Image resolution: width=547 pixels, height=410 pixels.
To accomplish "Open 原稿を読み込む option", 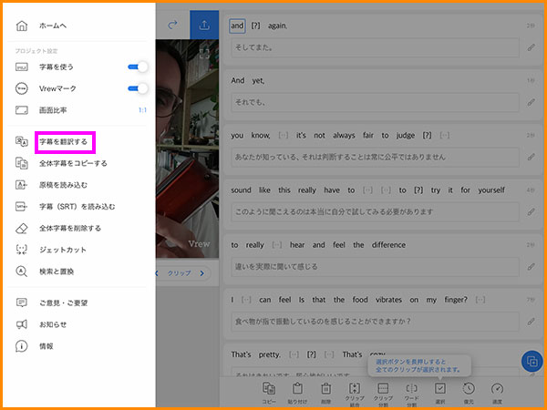I will 63,185.
